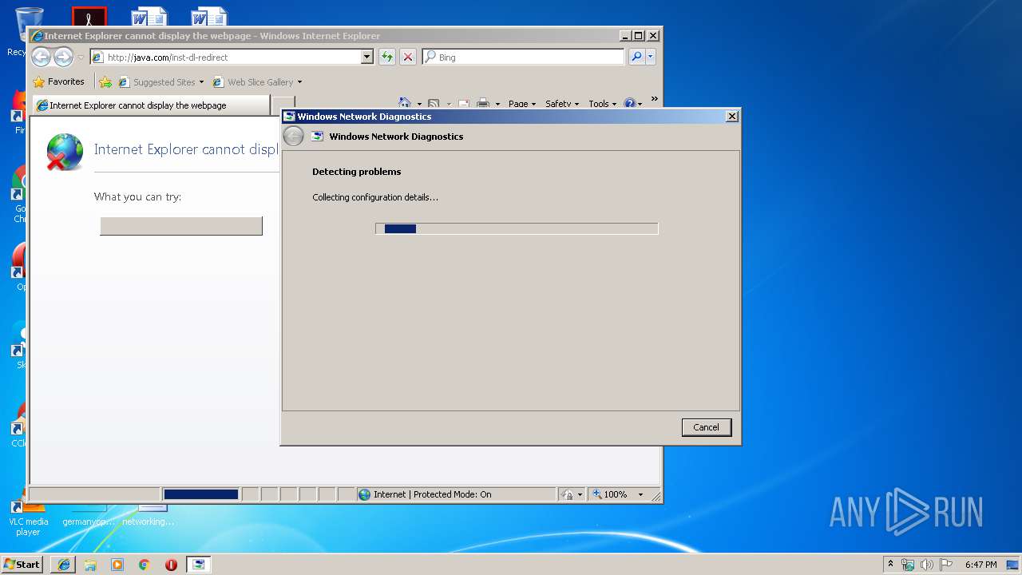Viewport: 1022px width, 575px height.
Task: Open Google Chrome from taskbar
Action: pos(144,565)
